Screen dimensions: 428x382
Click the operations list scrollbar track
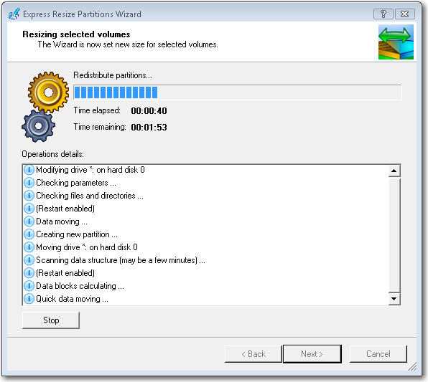[x=394, y=234]
